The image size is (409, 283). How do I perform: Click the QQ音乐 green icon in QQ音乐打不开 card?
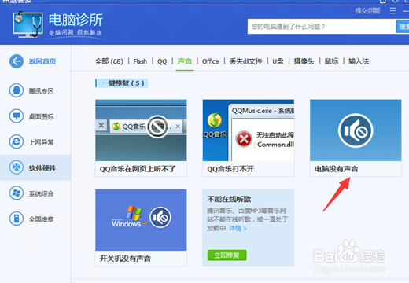point(215,120)
